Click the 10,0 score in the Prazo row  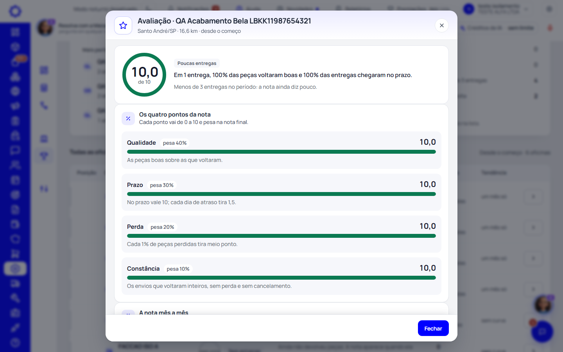coord(428,184)
